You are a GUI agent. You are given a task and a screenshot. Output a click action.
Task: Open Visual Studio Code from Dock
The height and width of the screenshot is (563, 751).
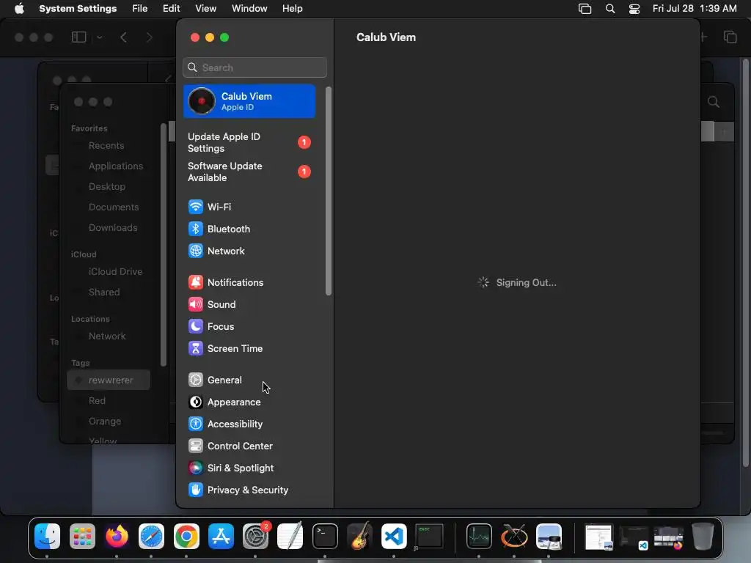click(394, 536)
